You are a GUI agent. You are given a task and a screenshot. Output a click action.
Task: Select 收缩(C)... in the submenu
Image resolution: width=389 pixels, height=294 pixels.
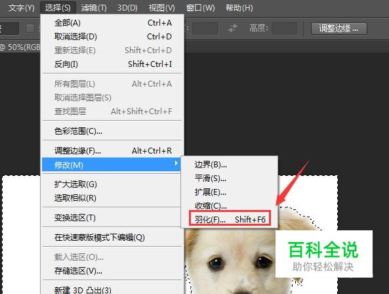coord(230,205)
